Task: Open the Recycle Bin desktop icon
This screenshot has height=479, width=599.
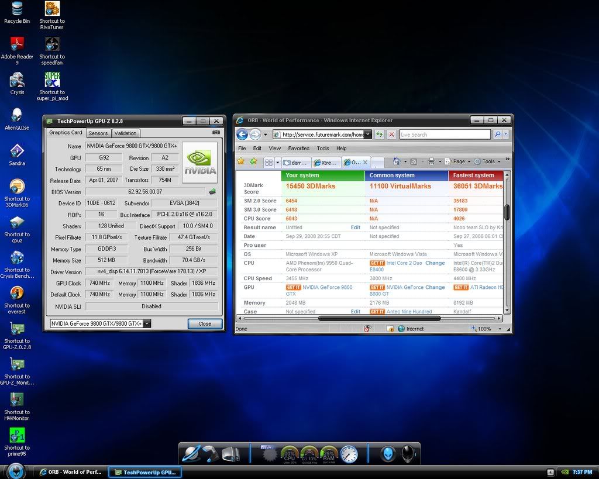Action: pyautogui.click(x=17, y=13)
